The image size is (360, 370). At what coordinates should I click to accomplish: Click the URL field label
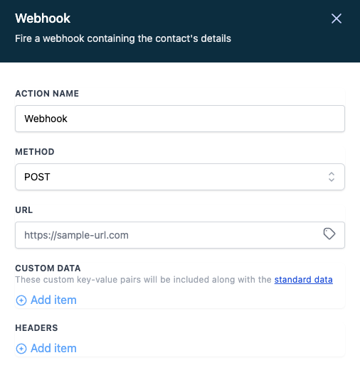(x=24, y=210)
